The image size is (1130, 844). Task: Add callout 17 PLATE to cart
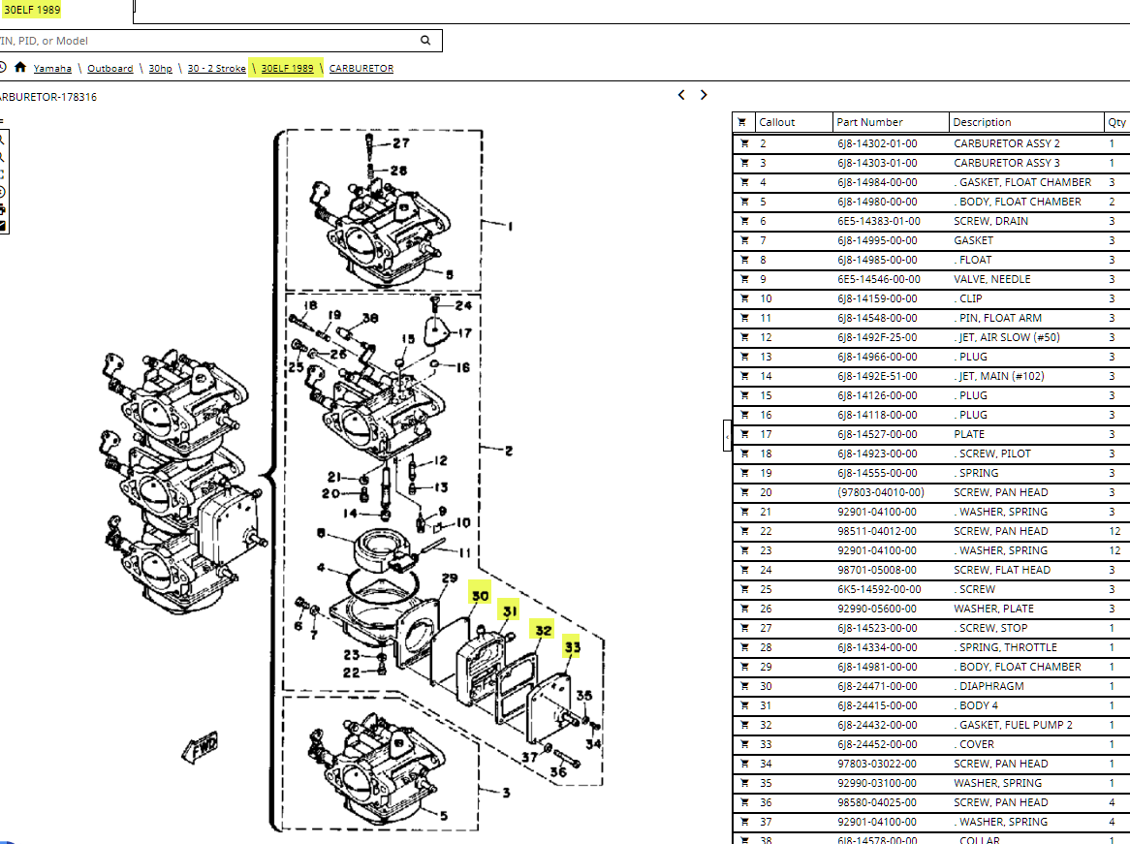tap(743, 434)
